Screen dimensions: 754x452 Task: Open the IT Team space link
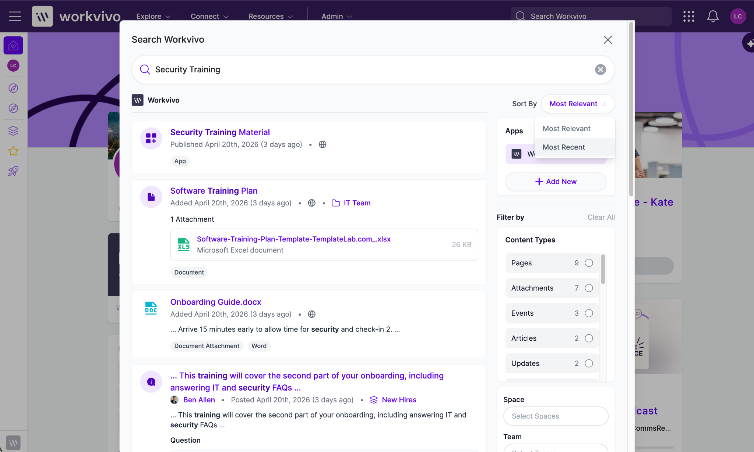[x=357, y=203]
